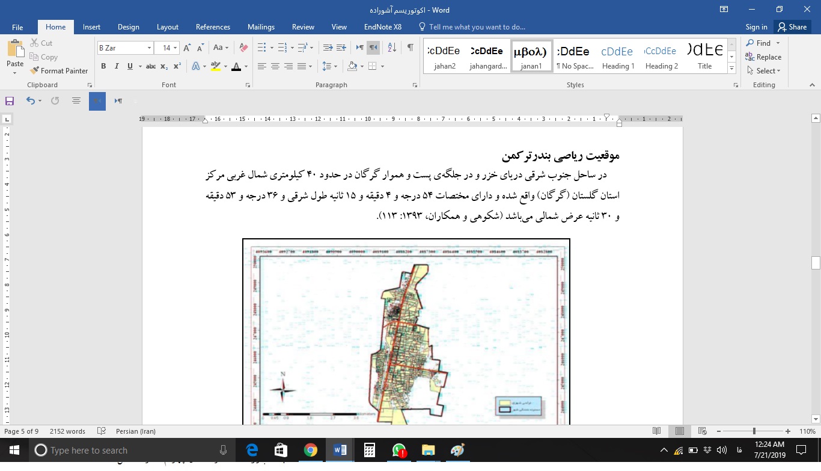Switch to the Review ribbon tab

point(303,26)
